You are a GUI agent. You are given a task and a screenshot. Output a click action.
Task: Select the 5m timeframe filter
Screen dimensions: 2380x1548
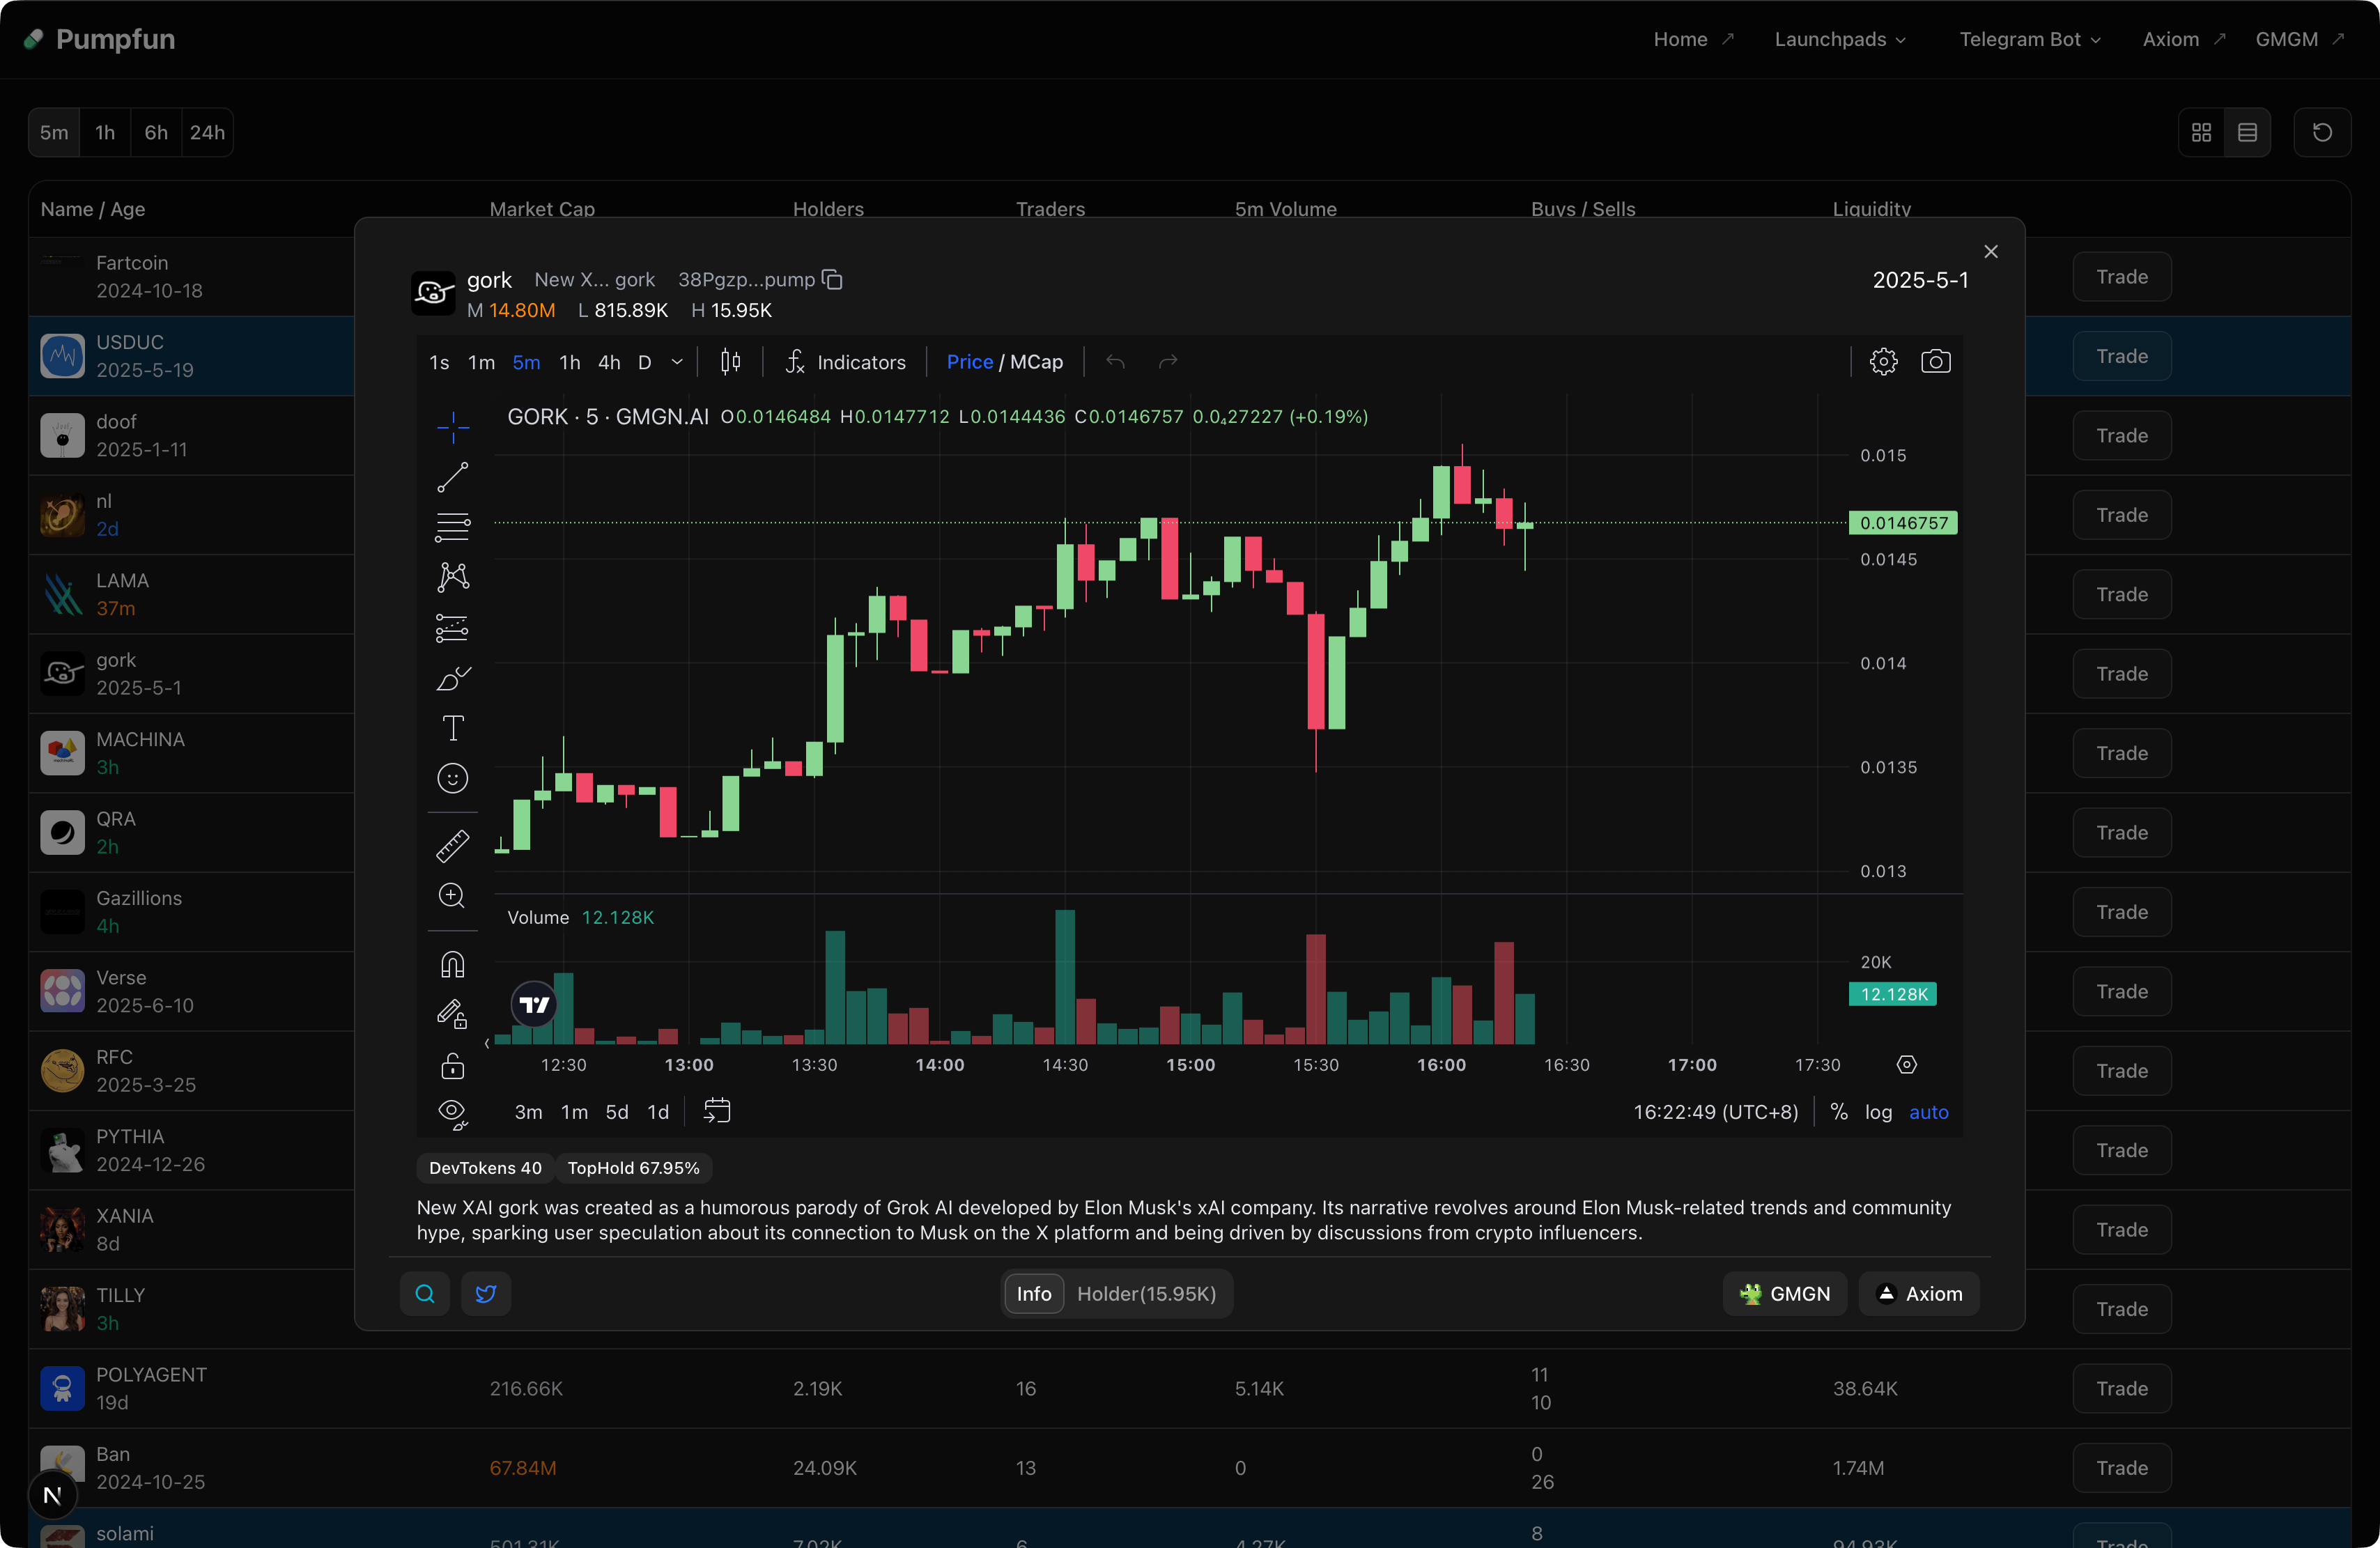click(x=54, y=132)
